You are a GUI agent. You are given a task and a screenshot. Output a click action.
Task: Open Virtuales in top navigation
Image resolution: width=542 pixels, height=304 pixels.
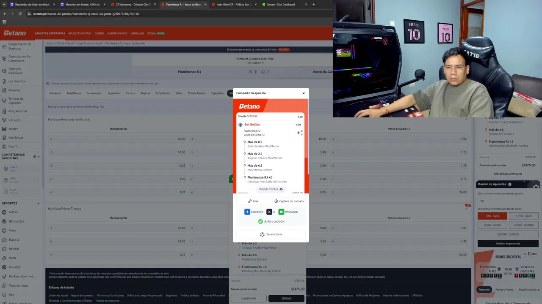tap(137, 33)
